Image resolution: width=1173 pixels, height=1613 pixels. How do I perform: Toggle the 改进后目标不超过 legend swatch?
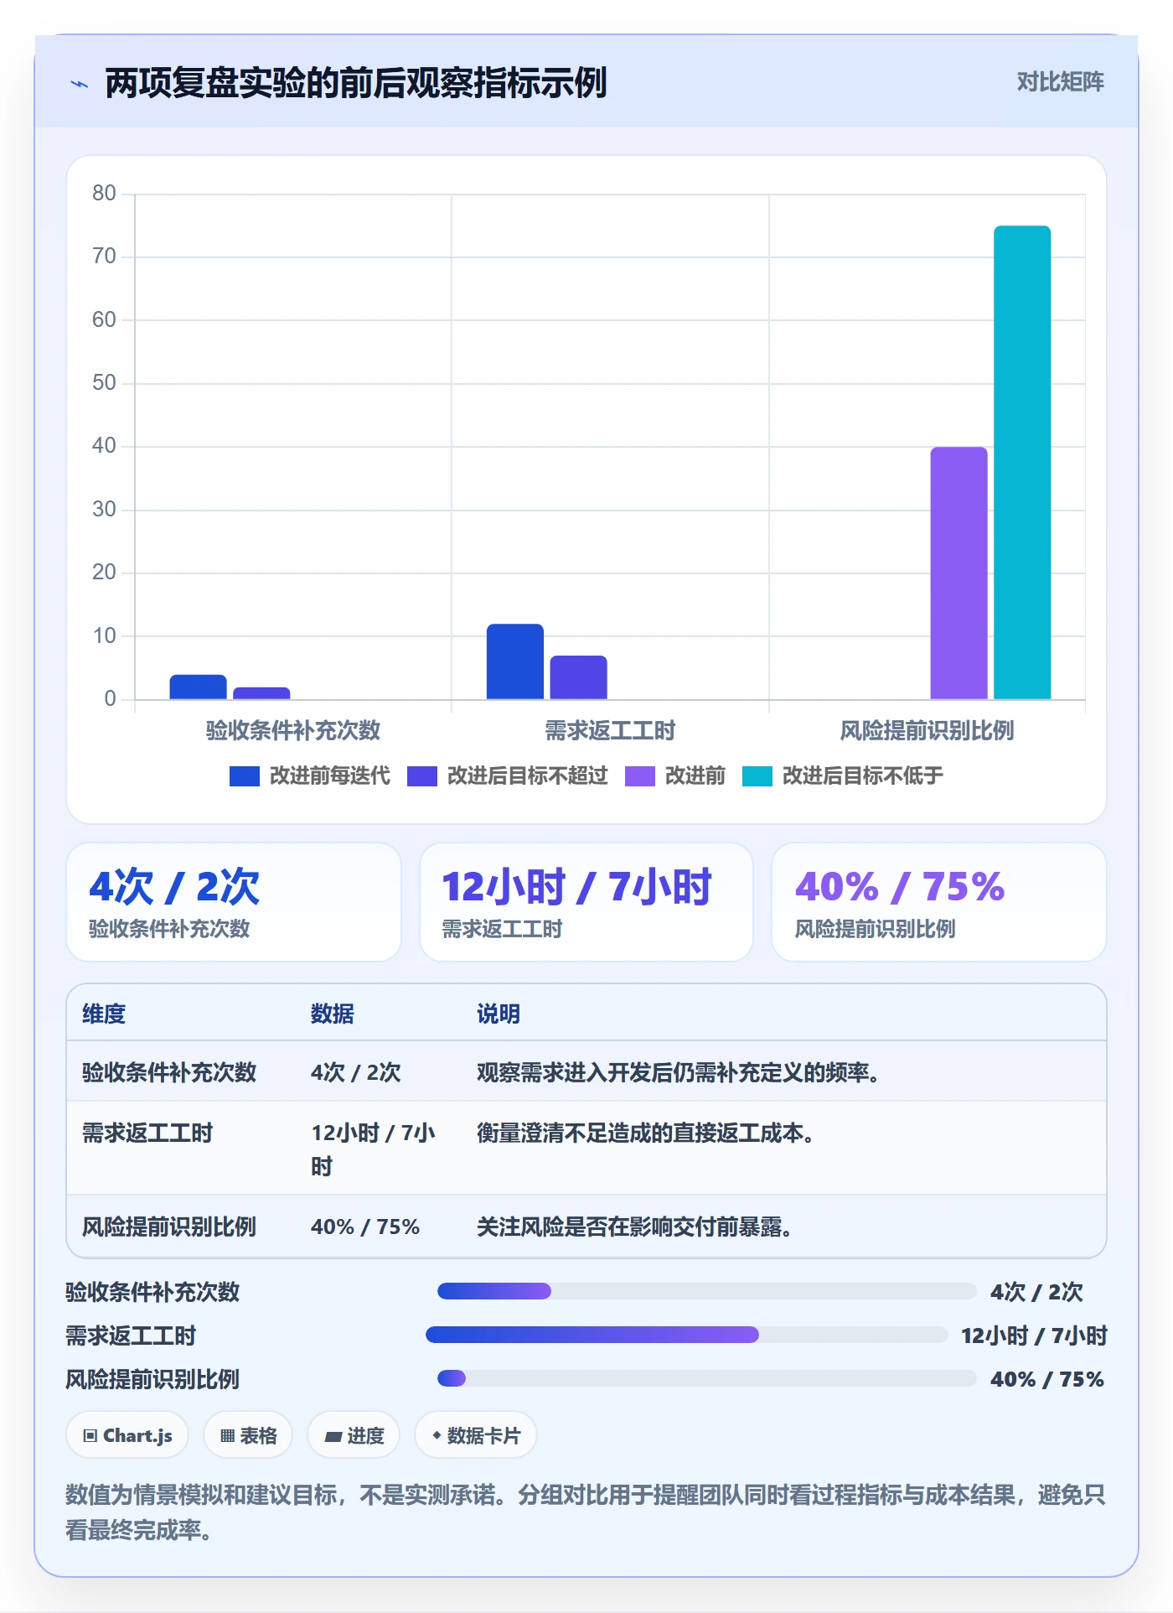pos(422,776)
